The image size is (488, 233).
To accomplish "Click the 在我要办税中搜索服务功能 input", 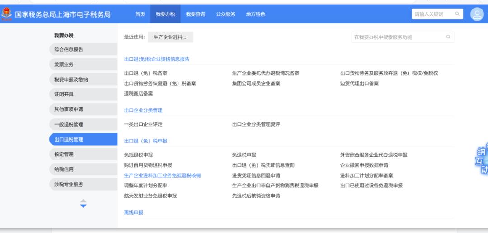I will (398, 37).
